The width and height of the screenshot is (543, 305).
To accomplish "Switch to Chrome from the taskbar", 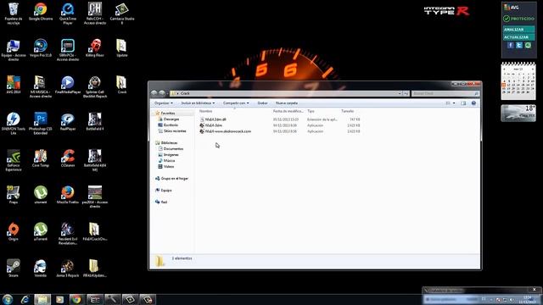I will click(x=76, y=299).
